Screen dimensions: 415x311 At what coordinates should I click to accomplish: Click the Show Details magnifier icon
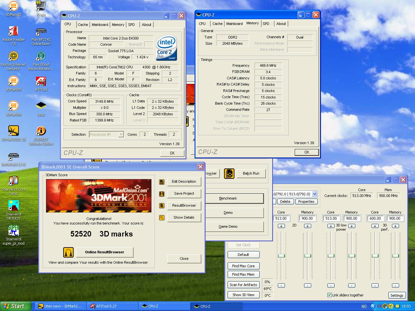[162, 218]
